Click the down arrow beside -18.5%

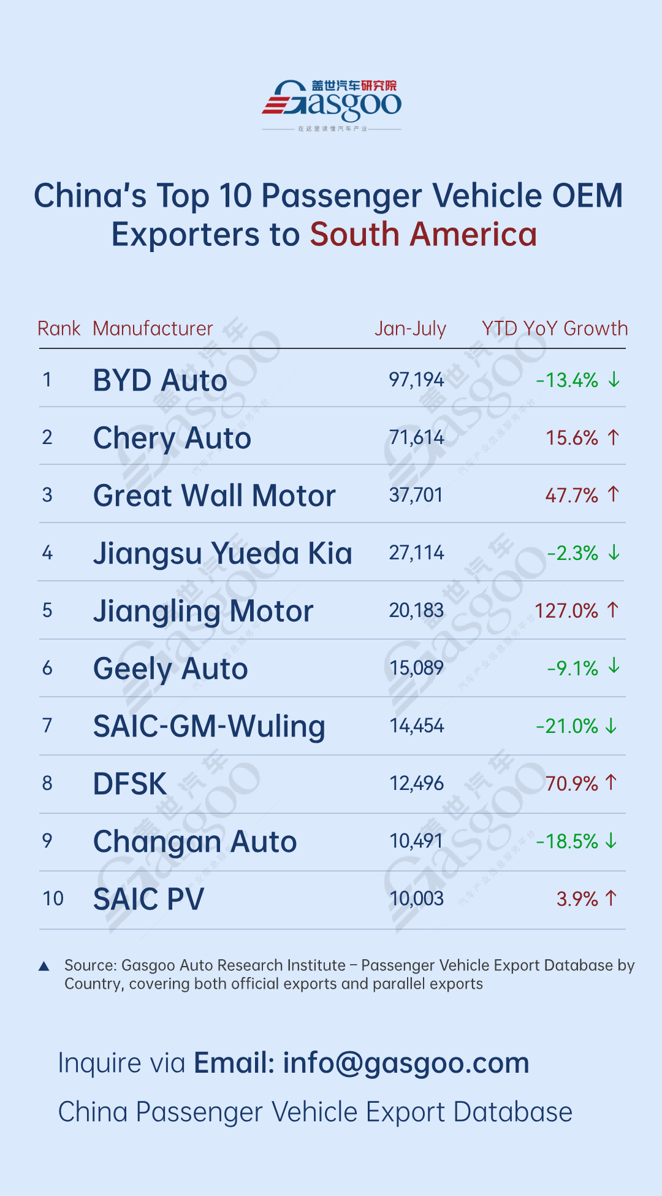click(x=611, y=841)
